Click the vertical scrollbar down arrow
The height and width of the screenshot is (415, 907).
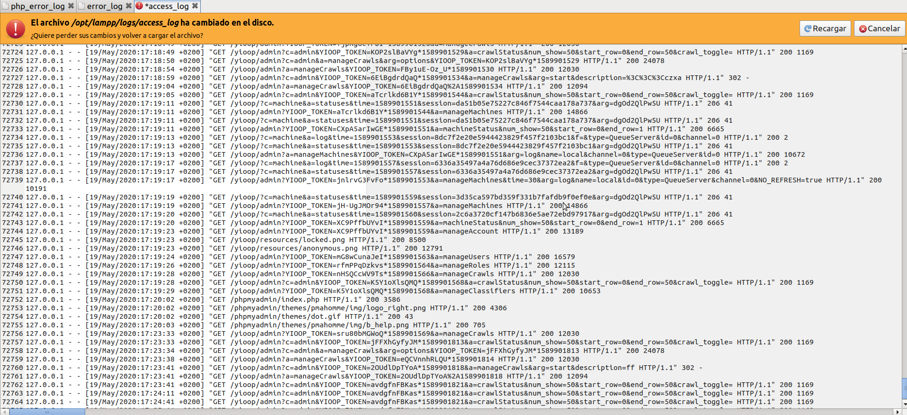[904, 404]
